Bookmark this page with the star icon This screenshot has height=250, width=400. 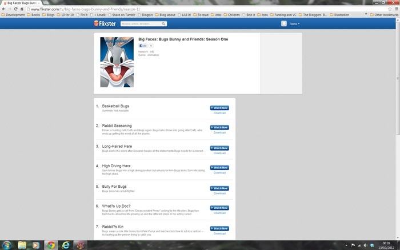390,9
